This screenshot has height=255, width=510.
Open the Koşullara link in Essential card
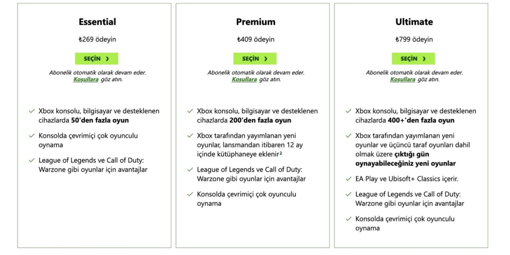86,79
